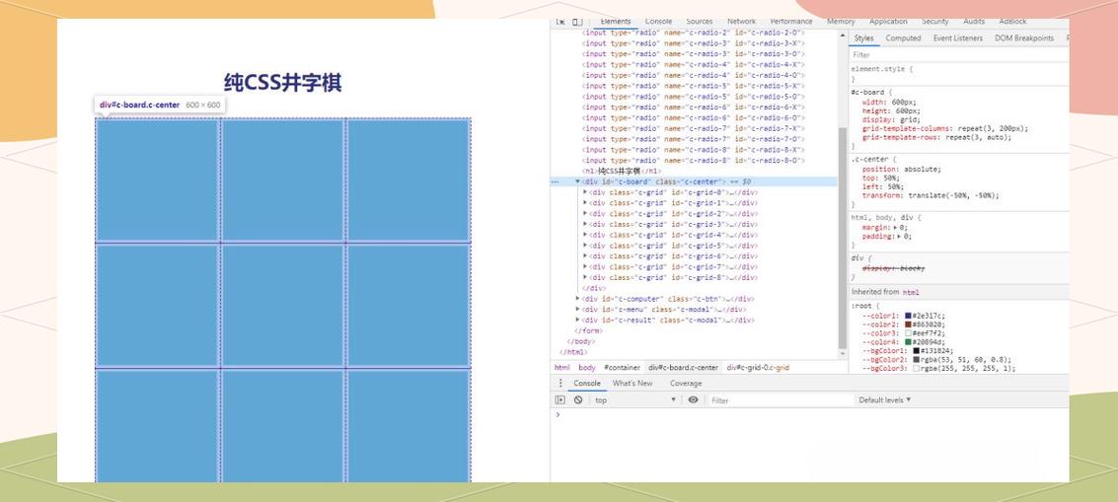Click the element.style rule block
Screen dimensions: 1118x502
958,74
